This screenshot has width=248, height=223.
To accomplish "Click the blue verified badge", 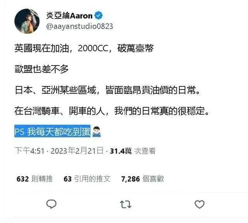I will click(99, 15).
